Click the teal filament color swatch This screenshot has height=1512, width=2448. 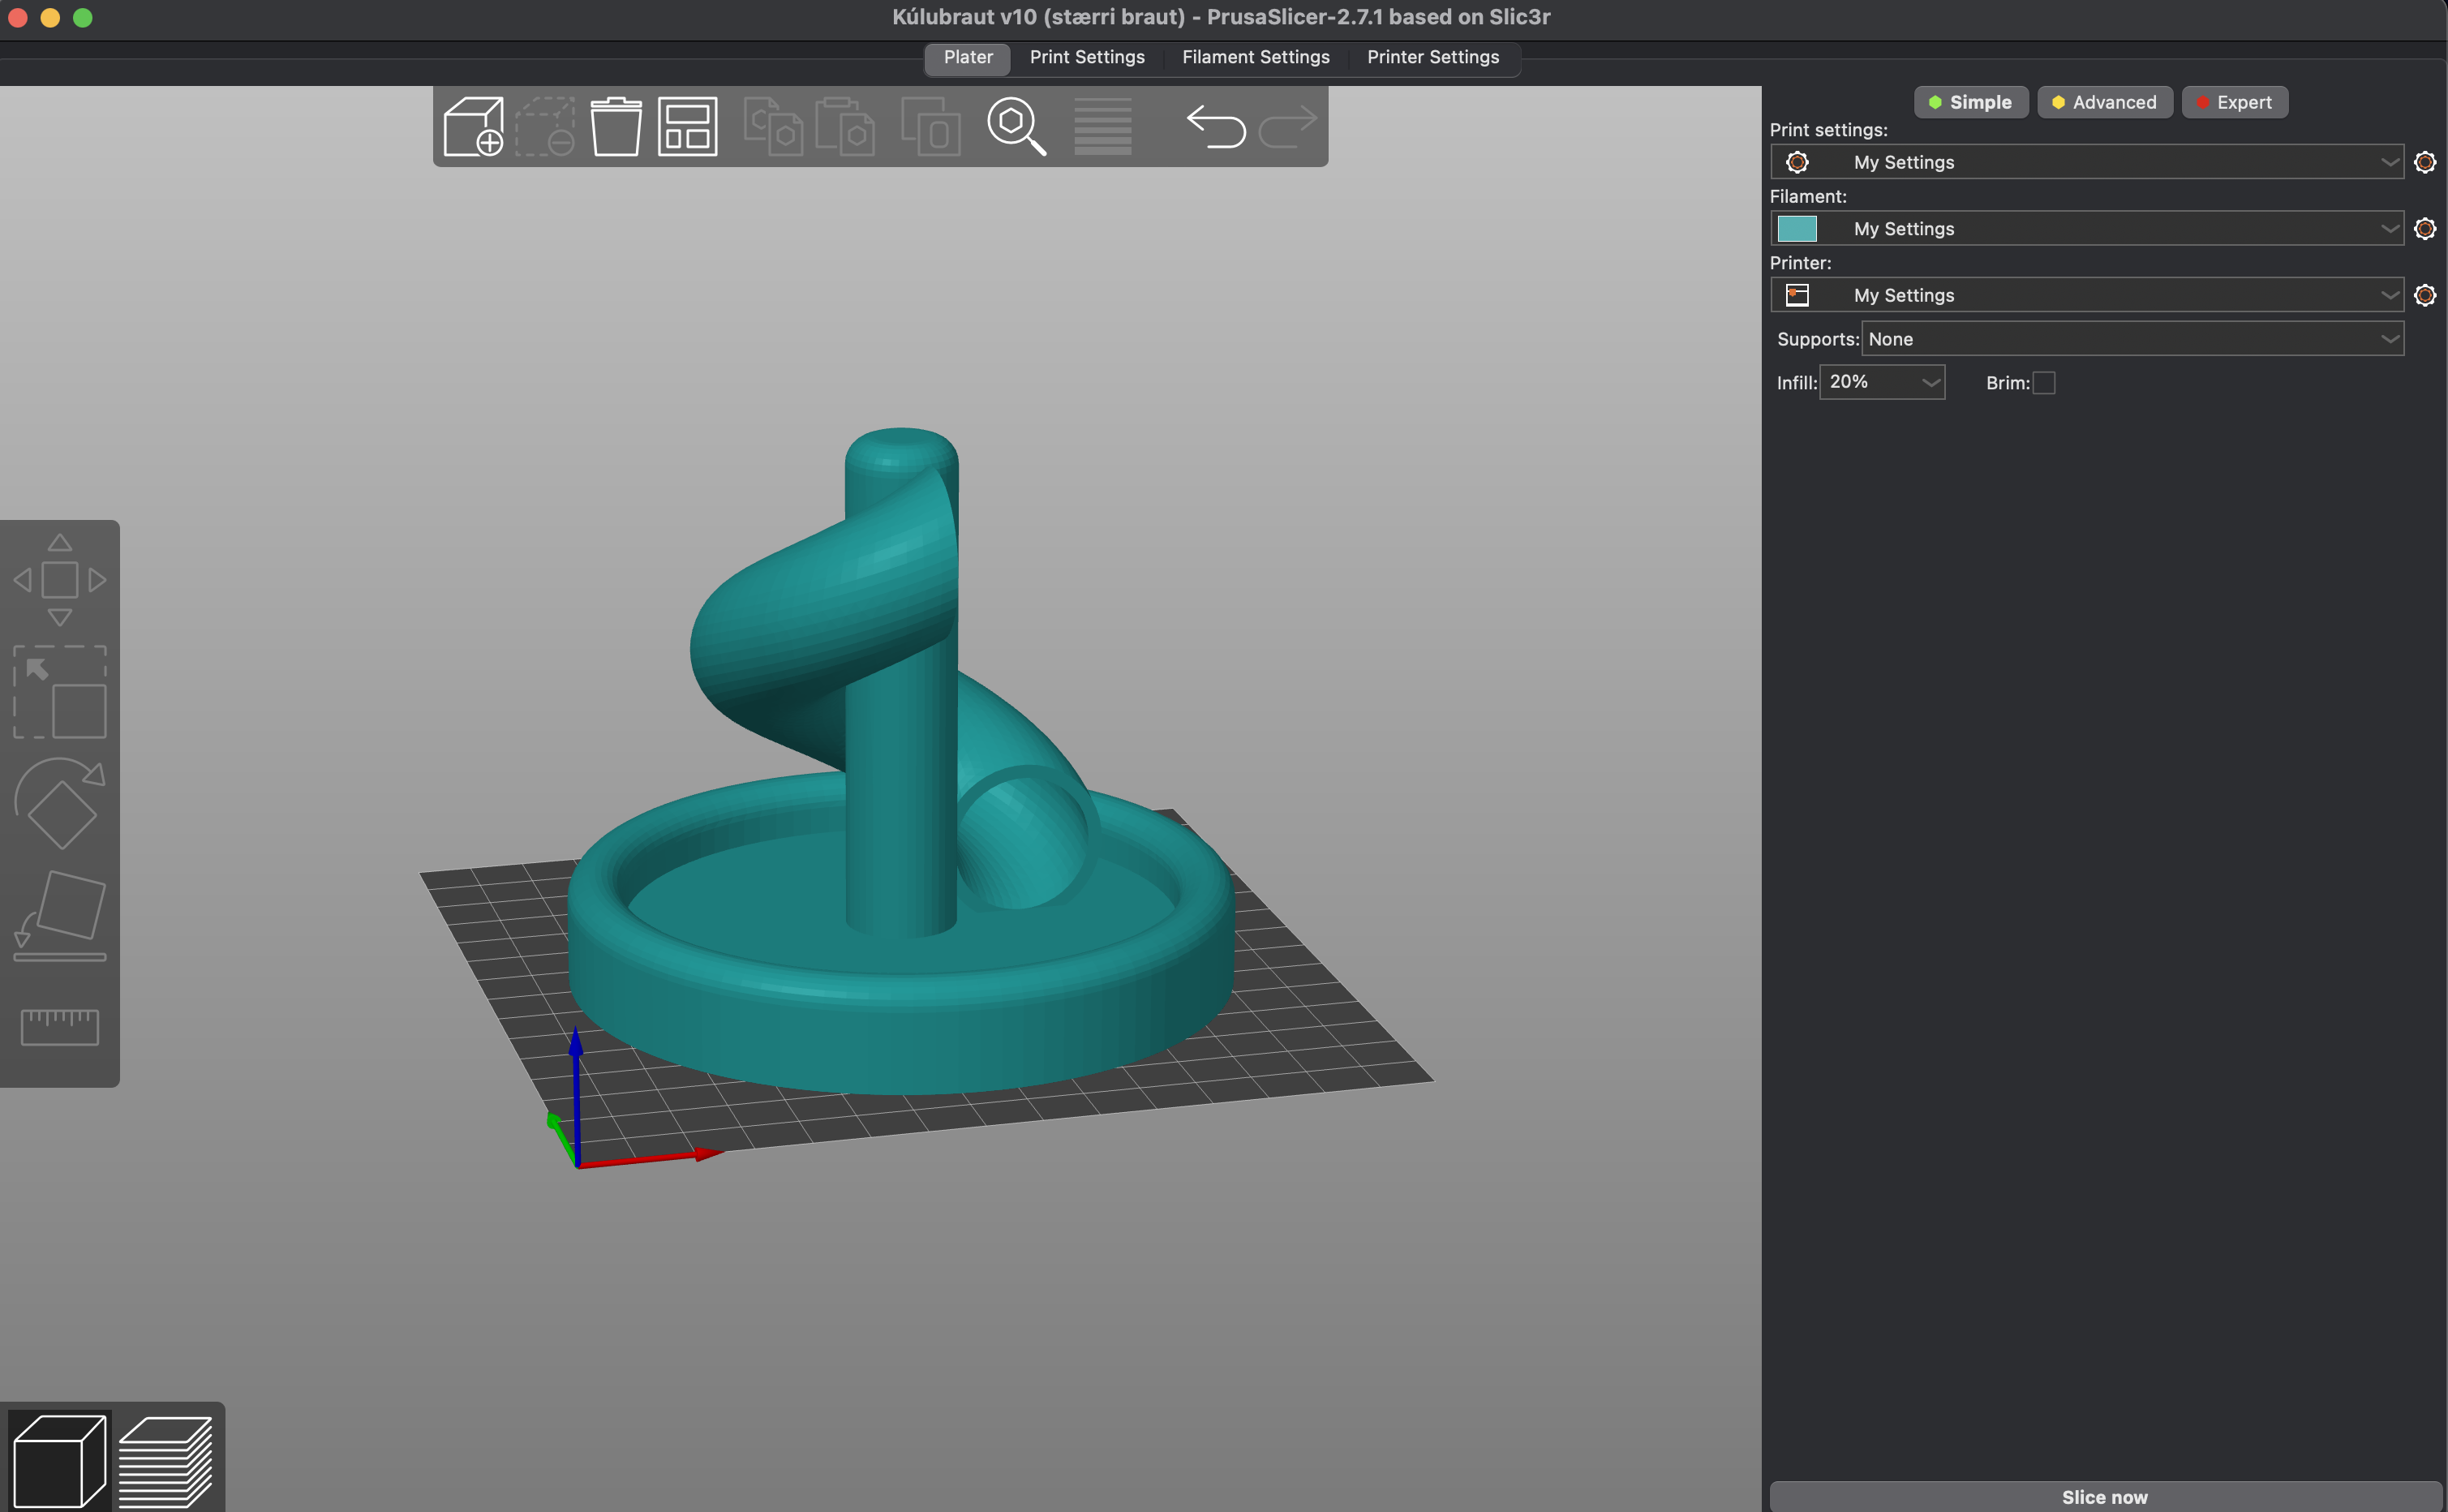click(x=1797, y=229)
